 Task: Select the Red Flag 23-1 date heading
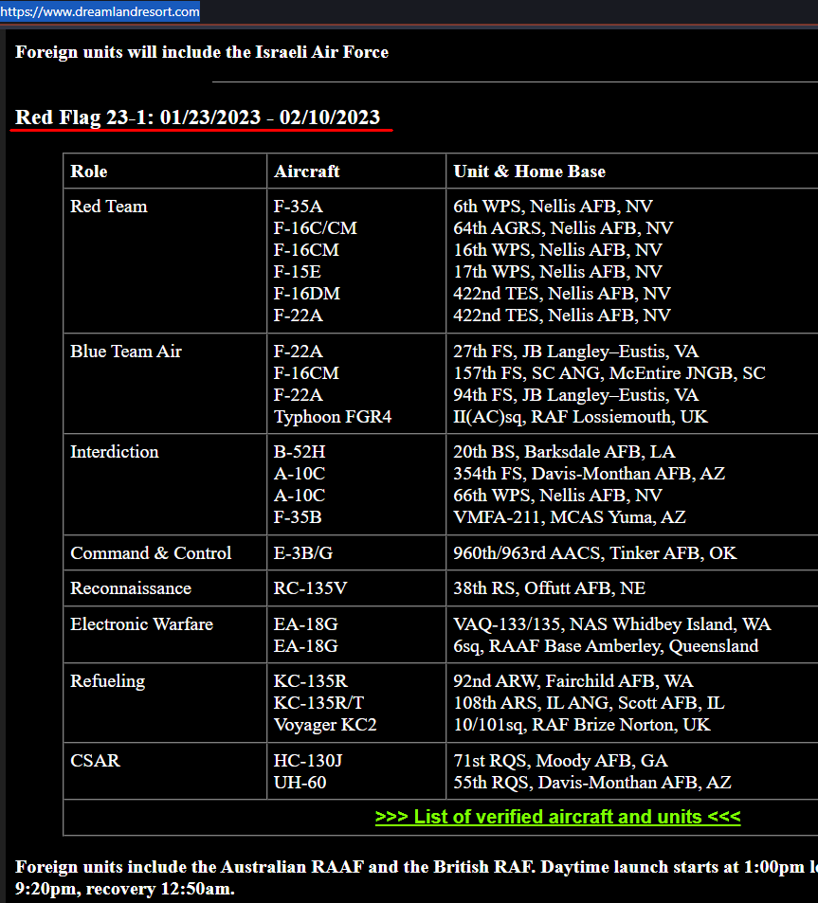click(x=197, y=117)
